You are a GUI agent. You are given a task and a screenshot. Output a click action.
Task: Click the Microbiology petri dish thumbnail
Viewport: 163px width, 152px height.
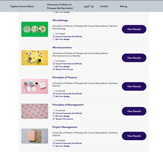[35, 29]
